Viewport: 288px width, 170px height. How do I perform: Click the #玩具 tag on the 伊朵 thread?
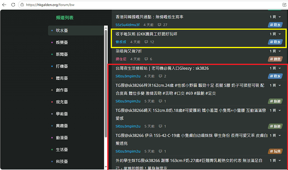coord(275,151)
